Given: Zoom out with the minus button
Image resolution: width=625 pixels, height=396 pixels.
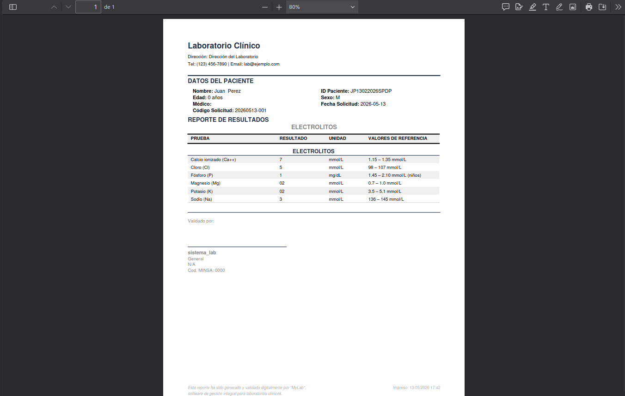Looking at the screenshot, I should pos(265,7).
